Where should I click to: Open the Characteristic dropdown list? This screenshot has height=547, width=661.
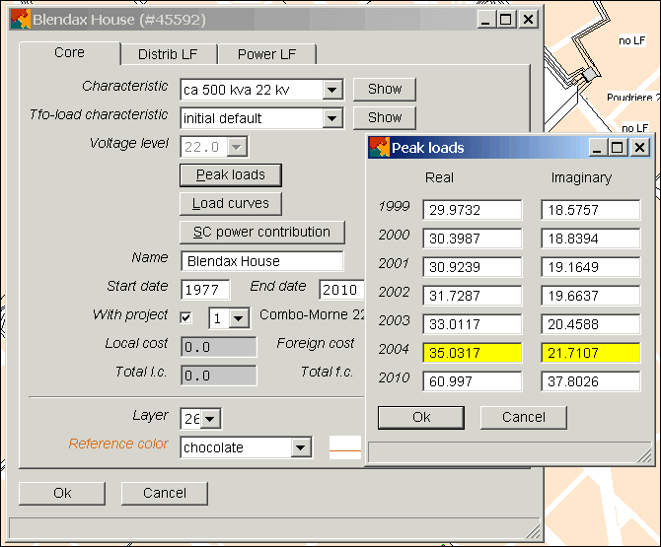pos(332,90)
